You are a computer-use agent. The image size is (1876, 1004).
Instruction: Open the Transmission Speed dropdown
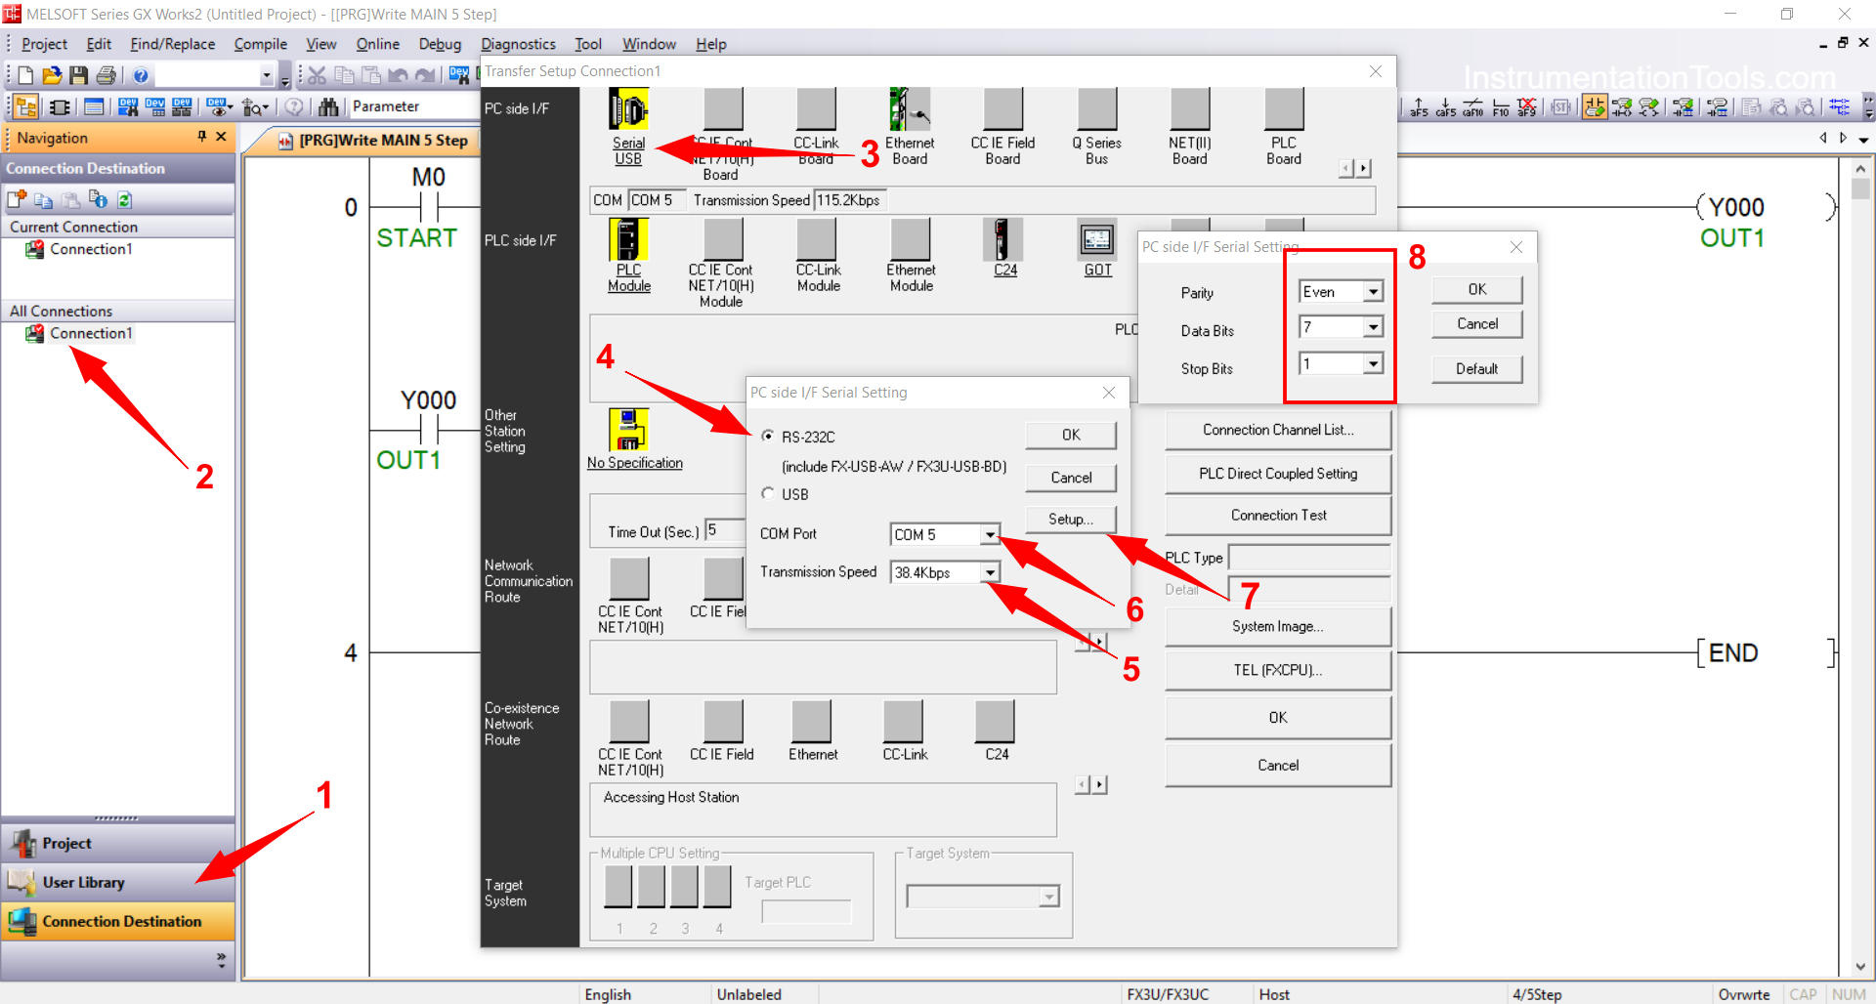[991, 572]
